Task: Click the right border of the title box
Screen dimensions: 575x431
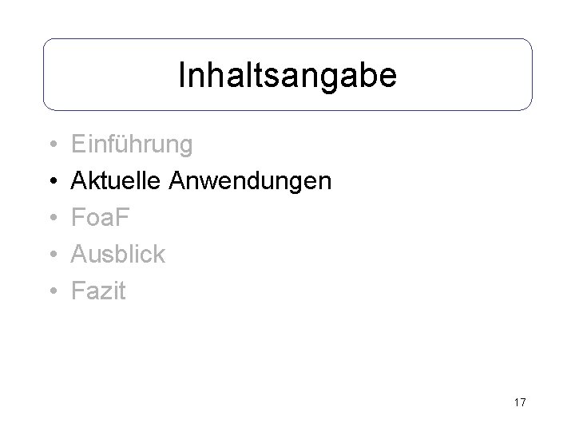Action: click(x=532, y=75)
